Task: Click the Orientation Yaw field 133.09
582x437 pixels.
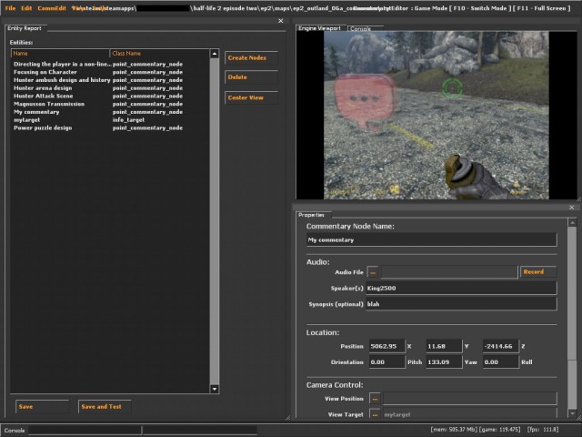Action: pyautogui.click(x=444, y=362)
